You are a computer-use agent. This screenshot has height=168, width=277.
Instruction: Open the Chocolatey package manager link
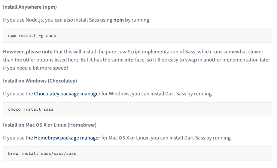coord(67,94)
